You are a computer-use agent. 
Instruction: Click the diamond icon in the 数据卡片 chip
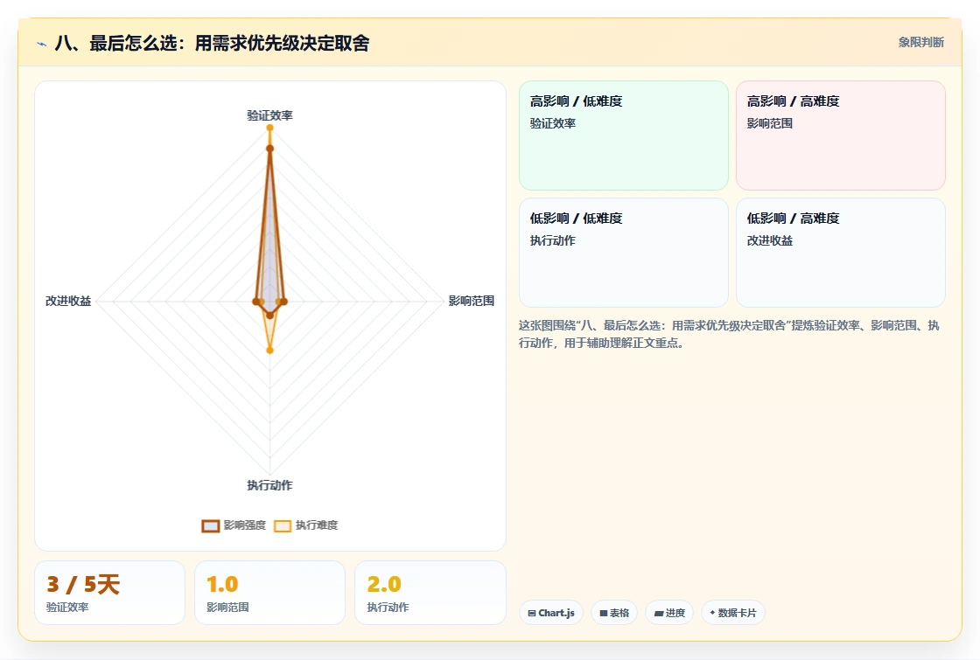[712, 613]
